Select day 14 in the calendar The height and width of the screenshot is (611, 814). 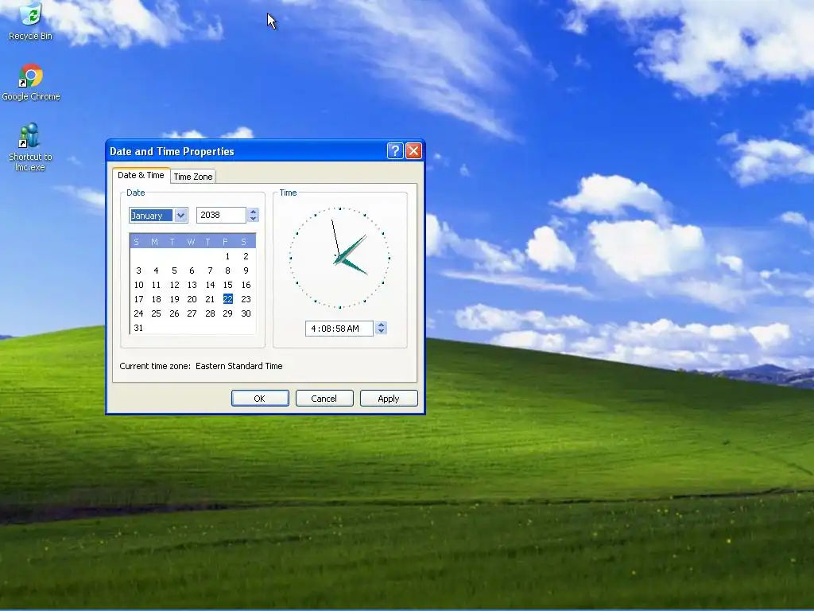click(x=210, y=286)
